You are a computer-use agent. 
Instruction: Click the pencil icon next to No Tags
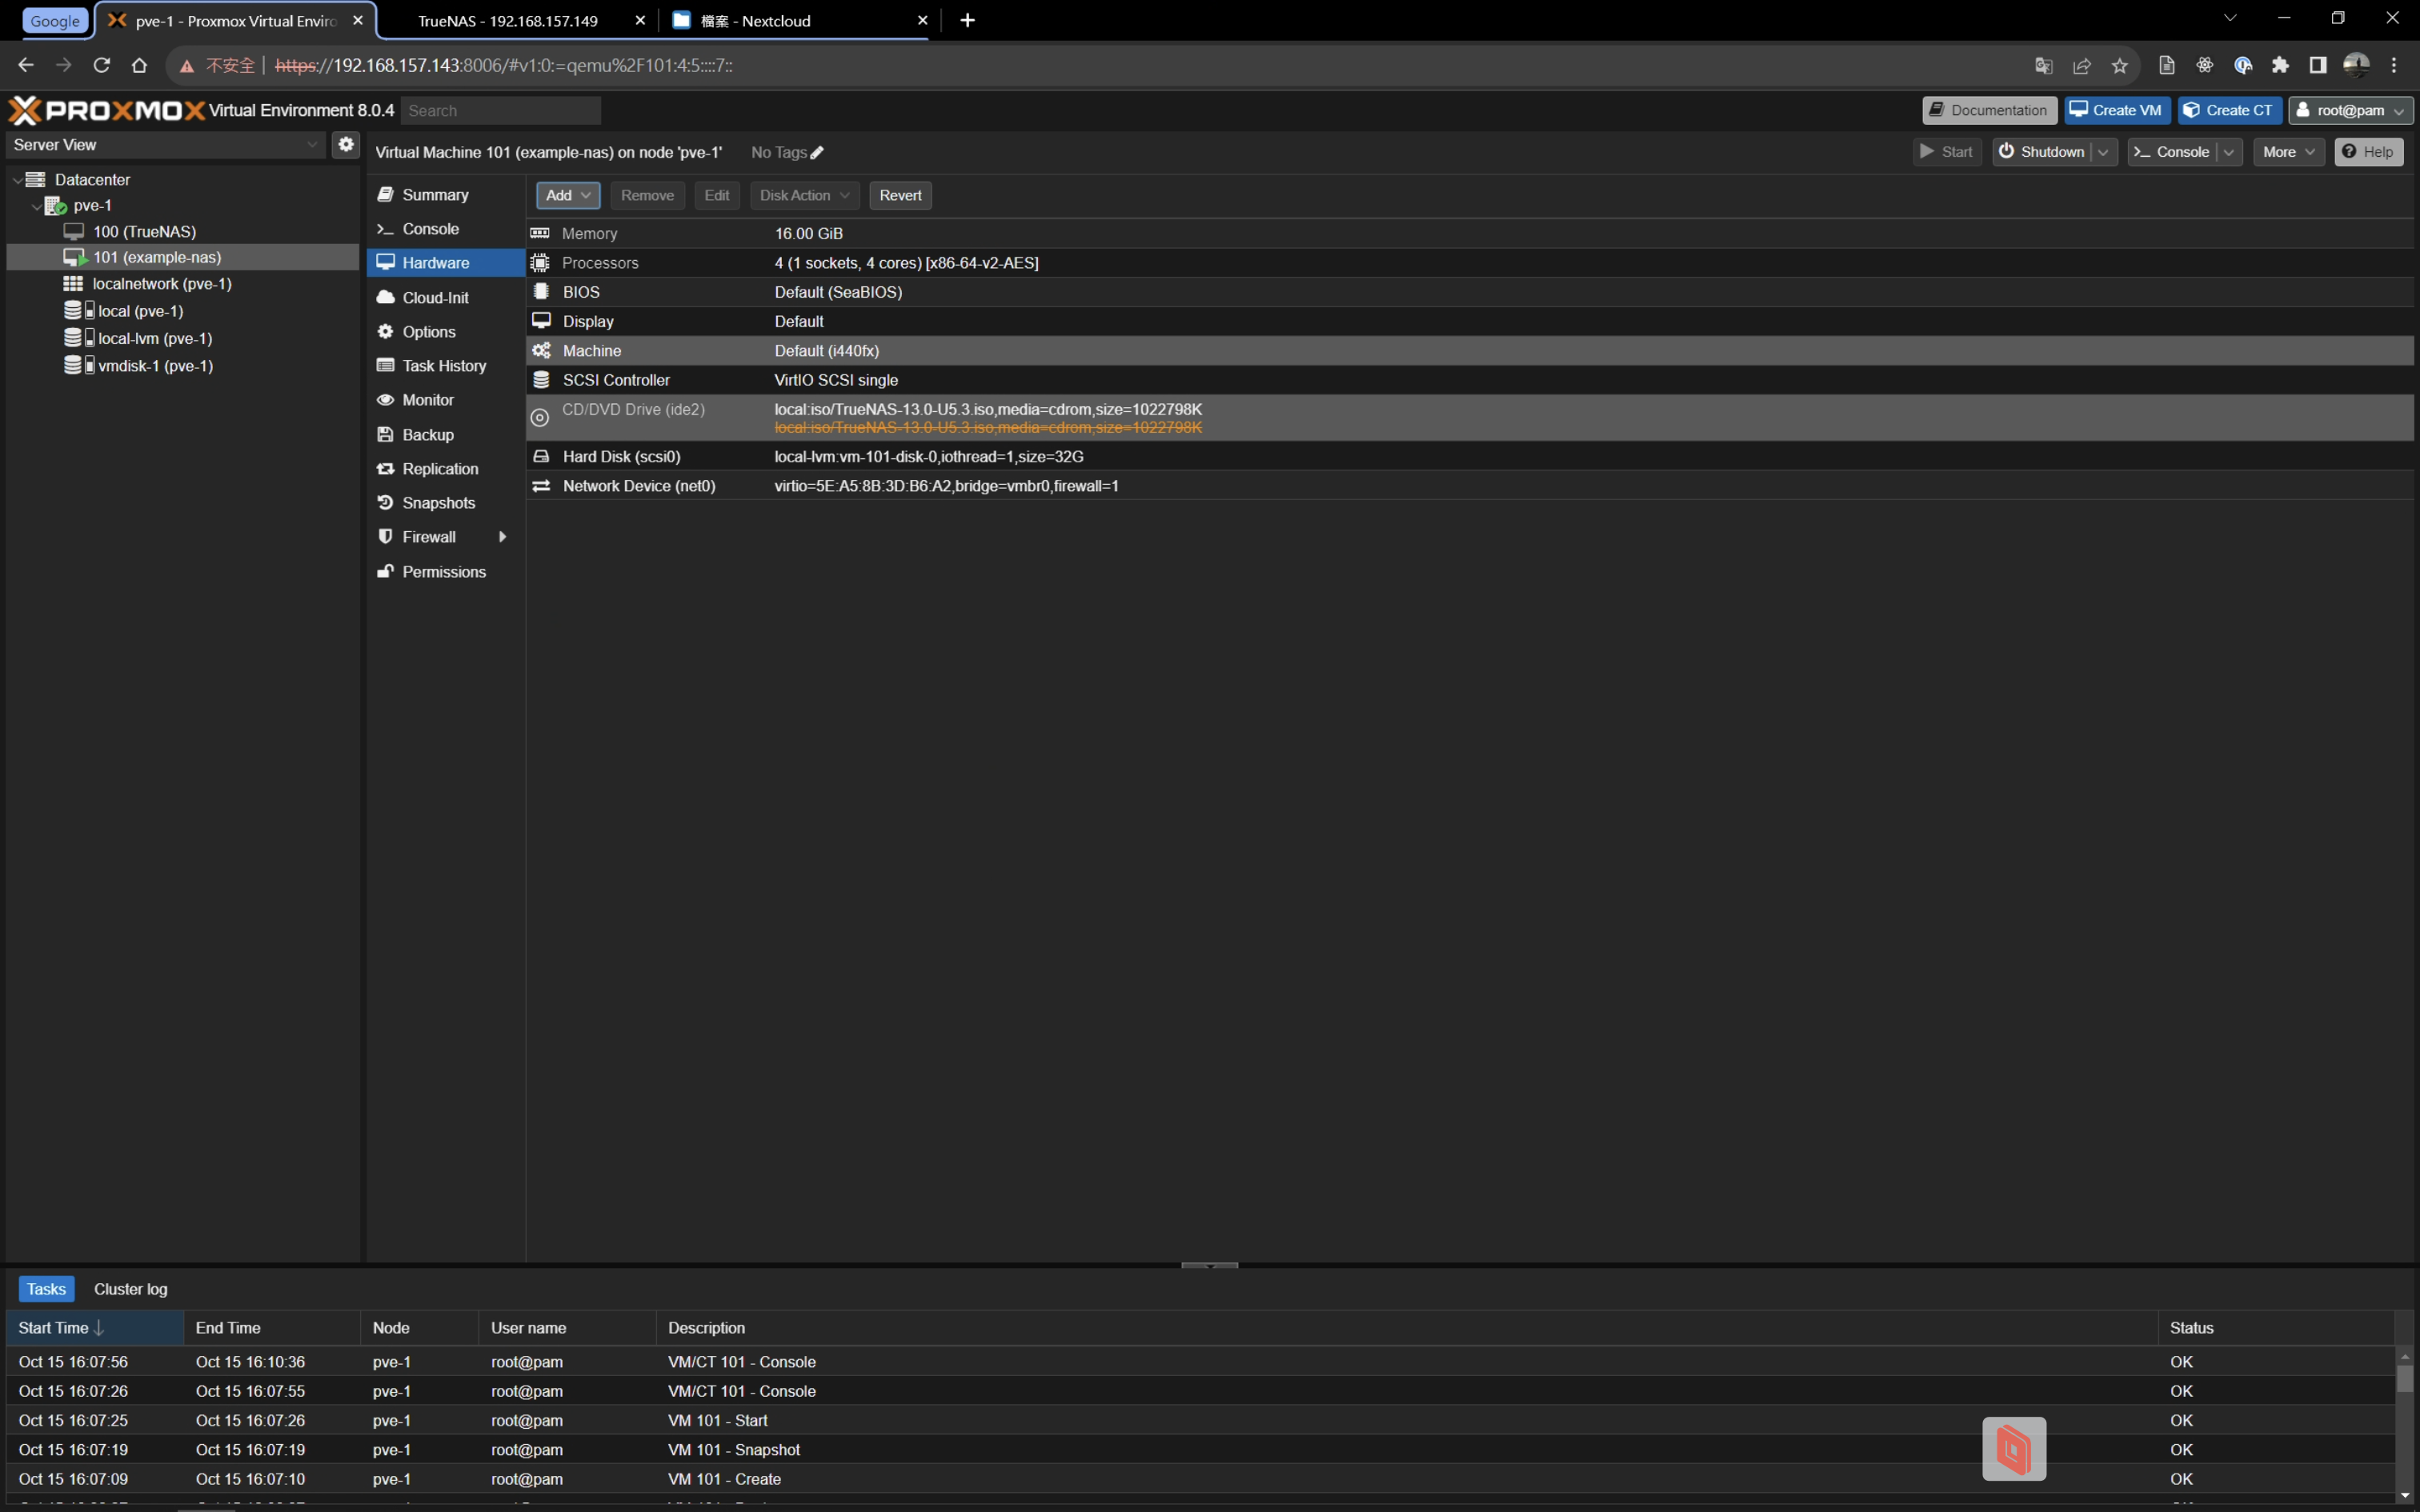click(x=817, y=153)
